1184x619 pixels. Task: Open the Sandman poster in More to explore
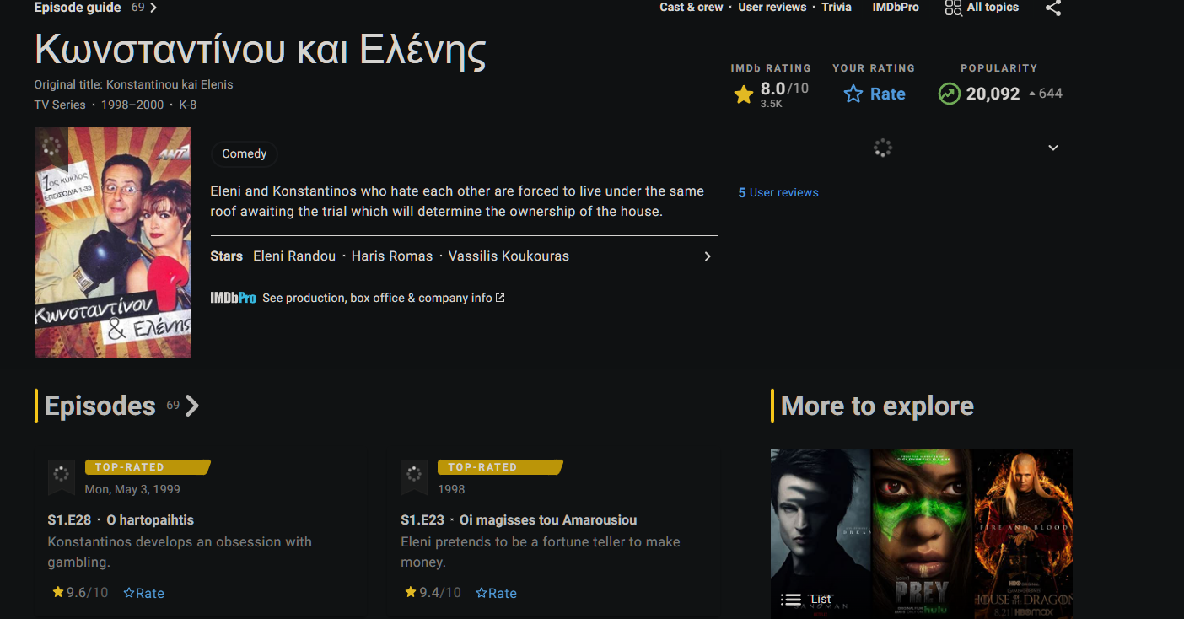[821, 534]
